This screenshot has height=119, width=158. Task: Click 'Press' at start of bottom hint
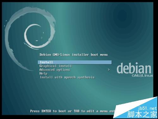pyautogui.click(x=35, y=111)
